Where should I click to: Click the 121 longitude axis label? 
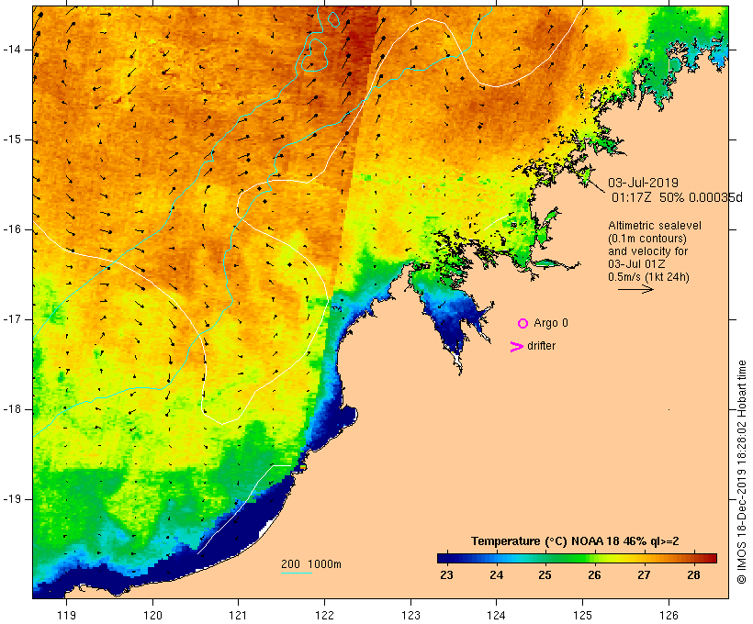point(238,615)
